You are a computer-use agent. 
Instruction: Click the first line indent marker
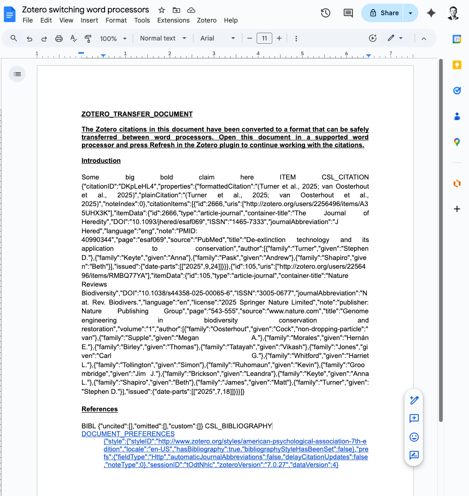[81, 53]
